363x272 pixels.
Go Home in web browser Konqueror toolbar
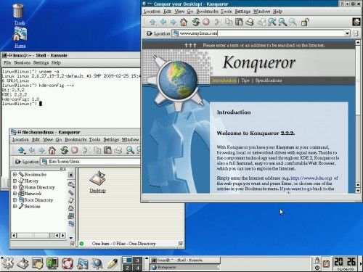pyautogui.click(x=184, y=22)
